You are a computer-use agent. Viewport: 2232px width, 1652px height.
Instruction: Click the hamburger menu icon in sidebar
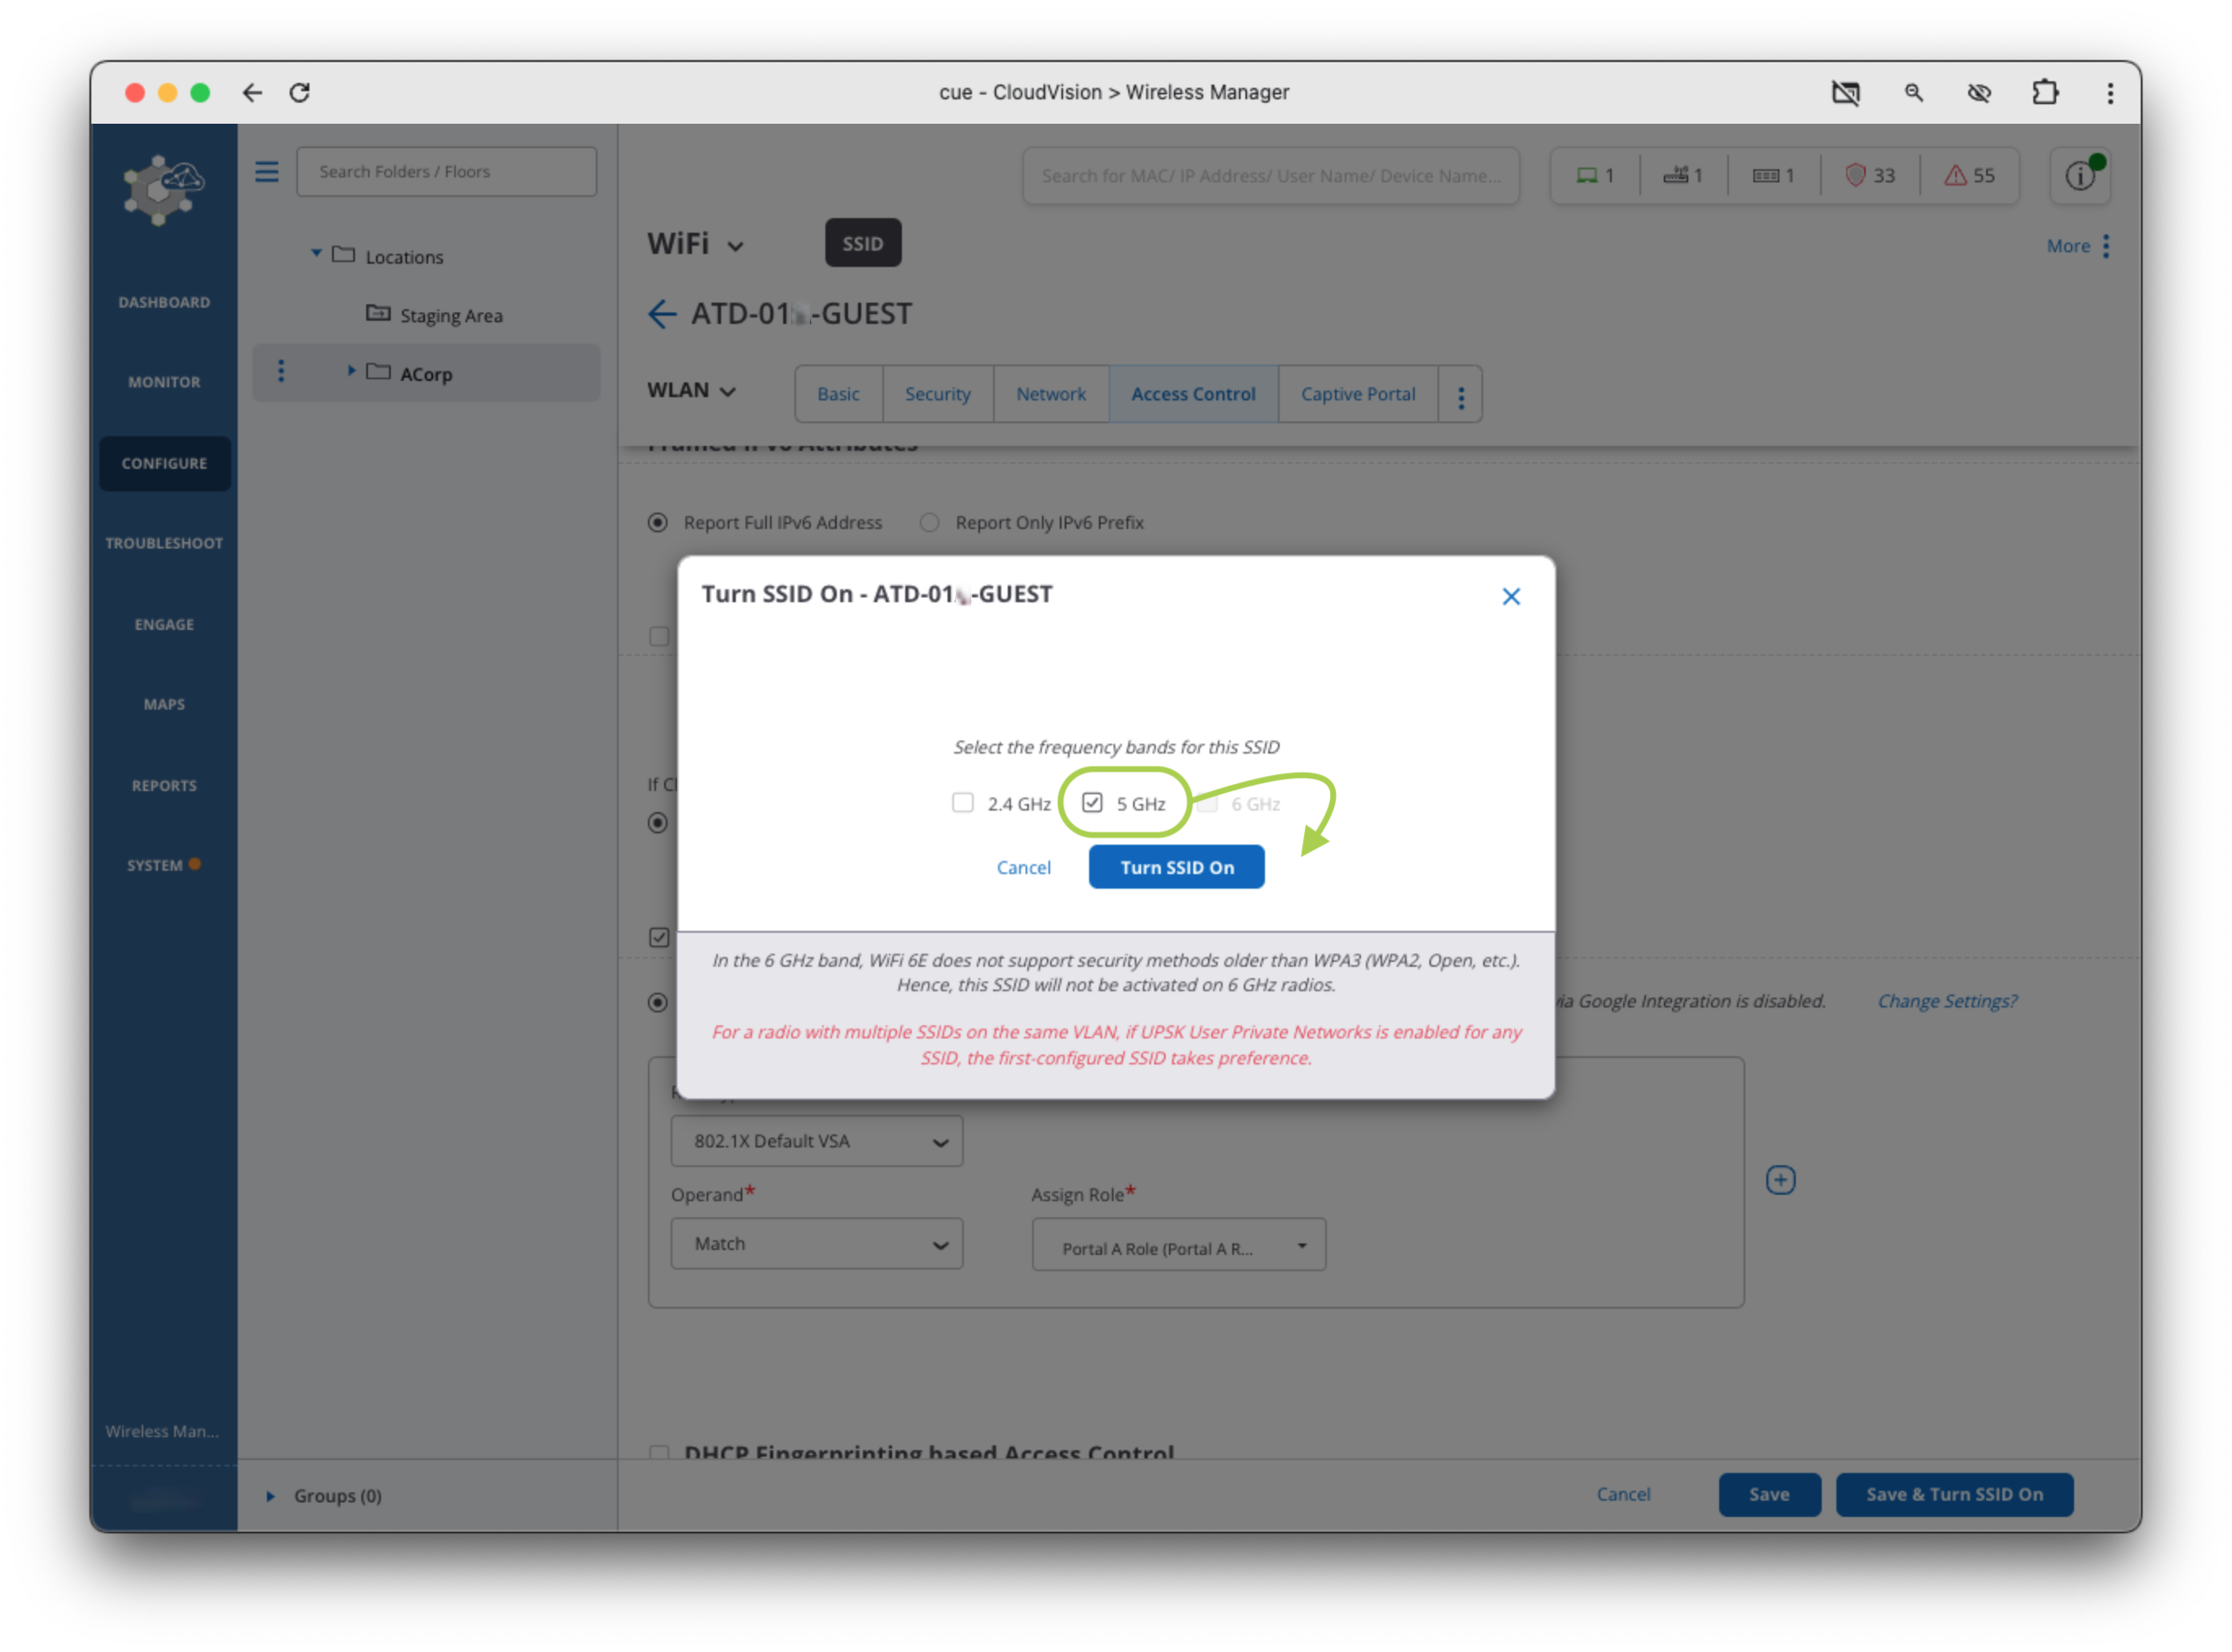point(267,172)
